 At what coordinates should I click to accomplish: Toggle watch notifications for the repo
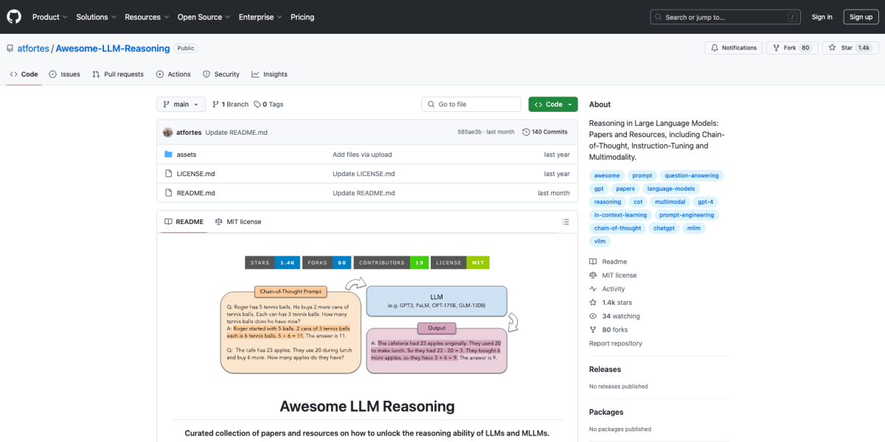[733, 46]
